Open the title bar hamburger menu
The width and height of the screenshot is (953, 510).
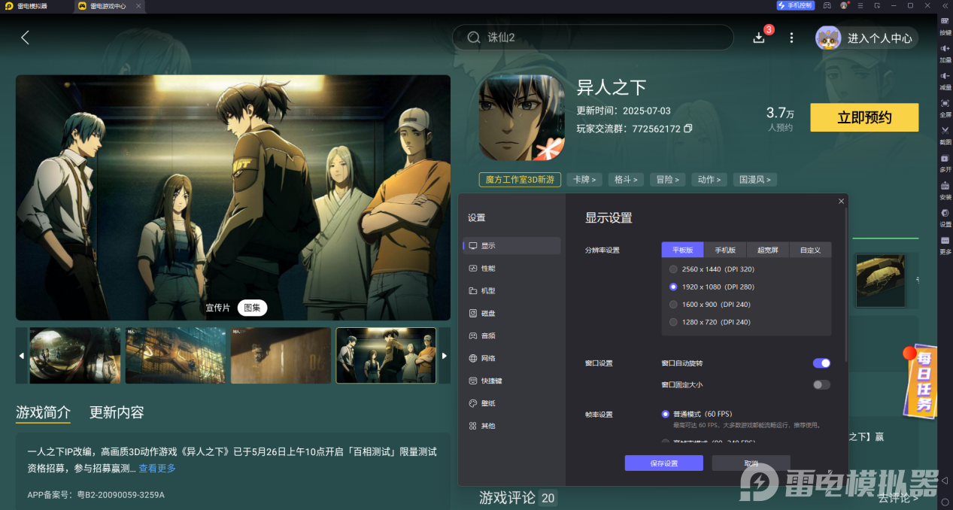tap(861, 5)
